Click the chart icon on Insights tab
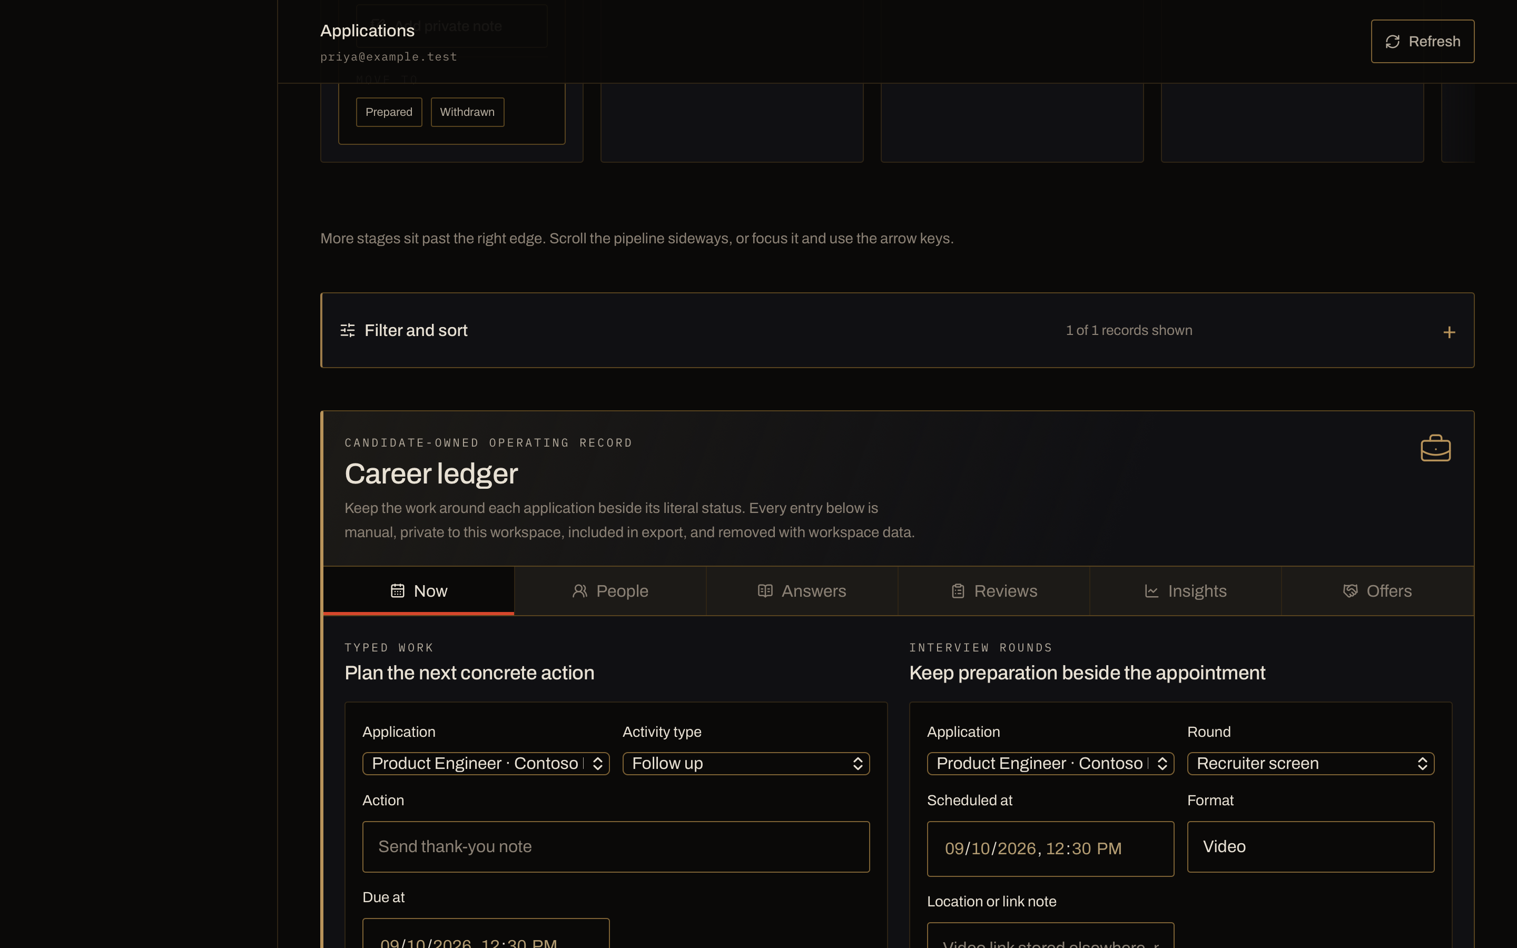Image resolution: width=1517 pixels, height=948 pixels. pos(1151,590)
